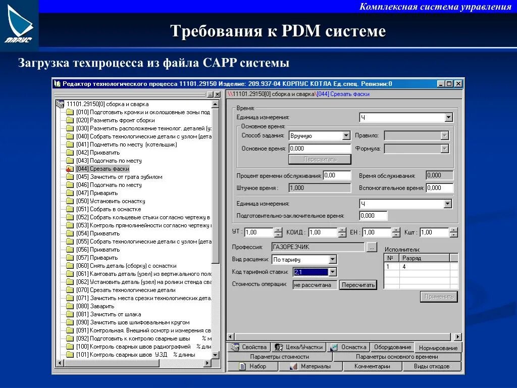
Task: Click Разряд cell with value 4
Action: pyautogui.click(x=424, y=267)
